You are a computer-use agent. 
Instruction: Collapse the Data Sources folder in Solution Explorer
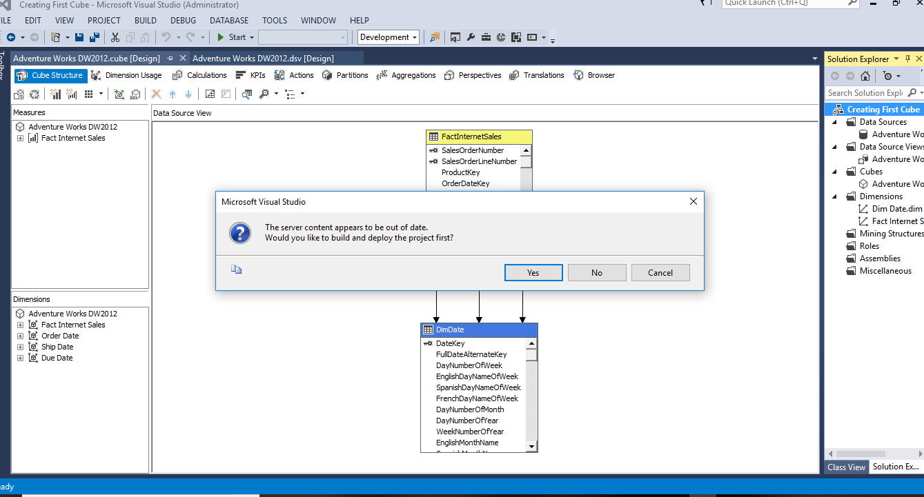coord(834,122)
